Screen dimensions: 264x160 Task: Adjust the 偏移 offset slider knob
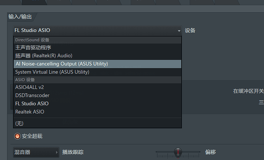178,152
